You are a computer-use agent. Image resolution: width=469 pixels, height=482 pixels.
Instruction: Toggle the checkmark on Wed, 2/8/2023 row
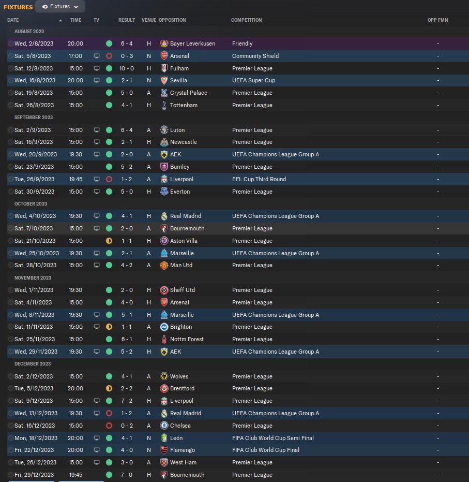tap(10, 43)
